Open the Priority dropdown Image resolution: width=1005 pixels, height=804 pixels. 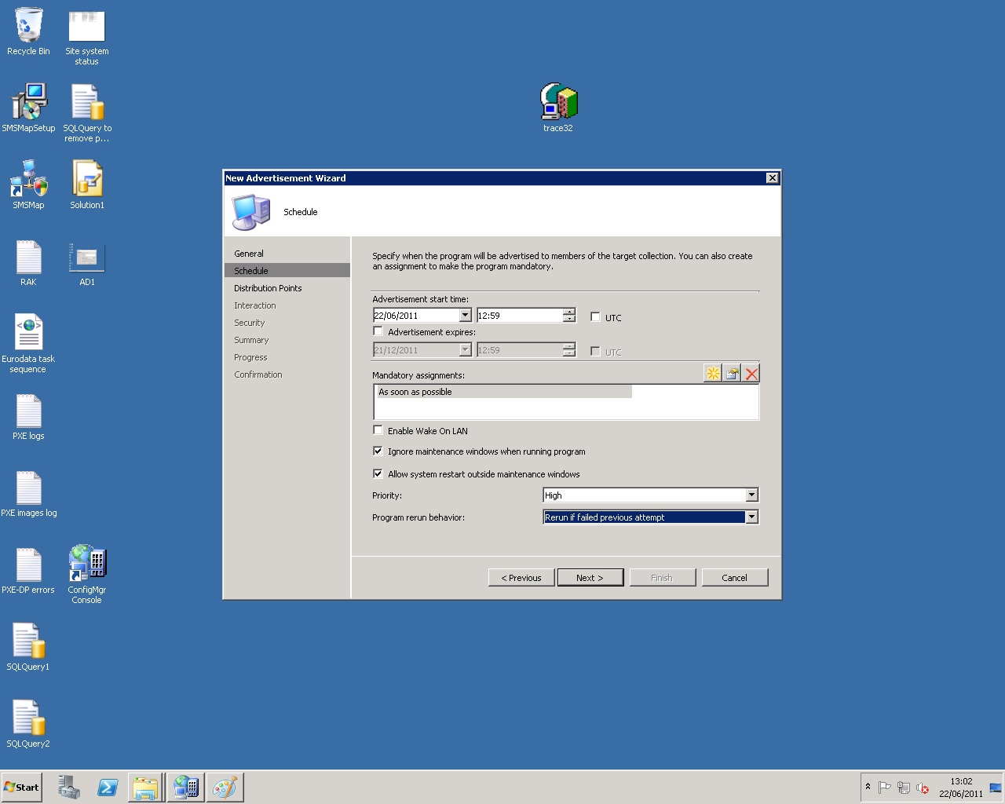pos(751,495)
